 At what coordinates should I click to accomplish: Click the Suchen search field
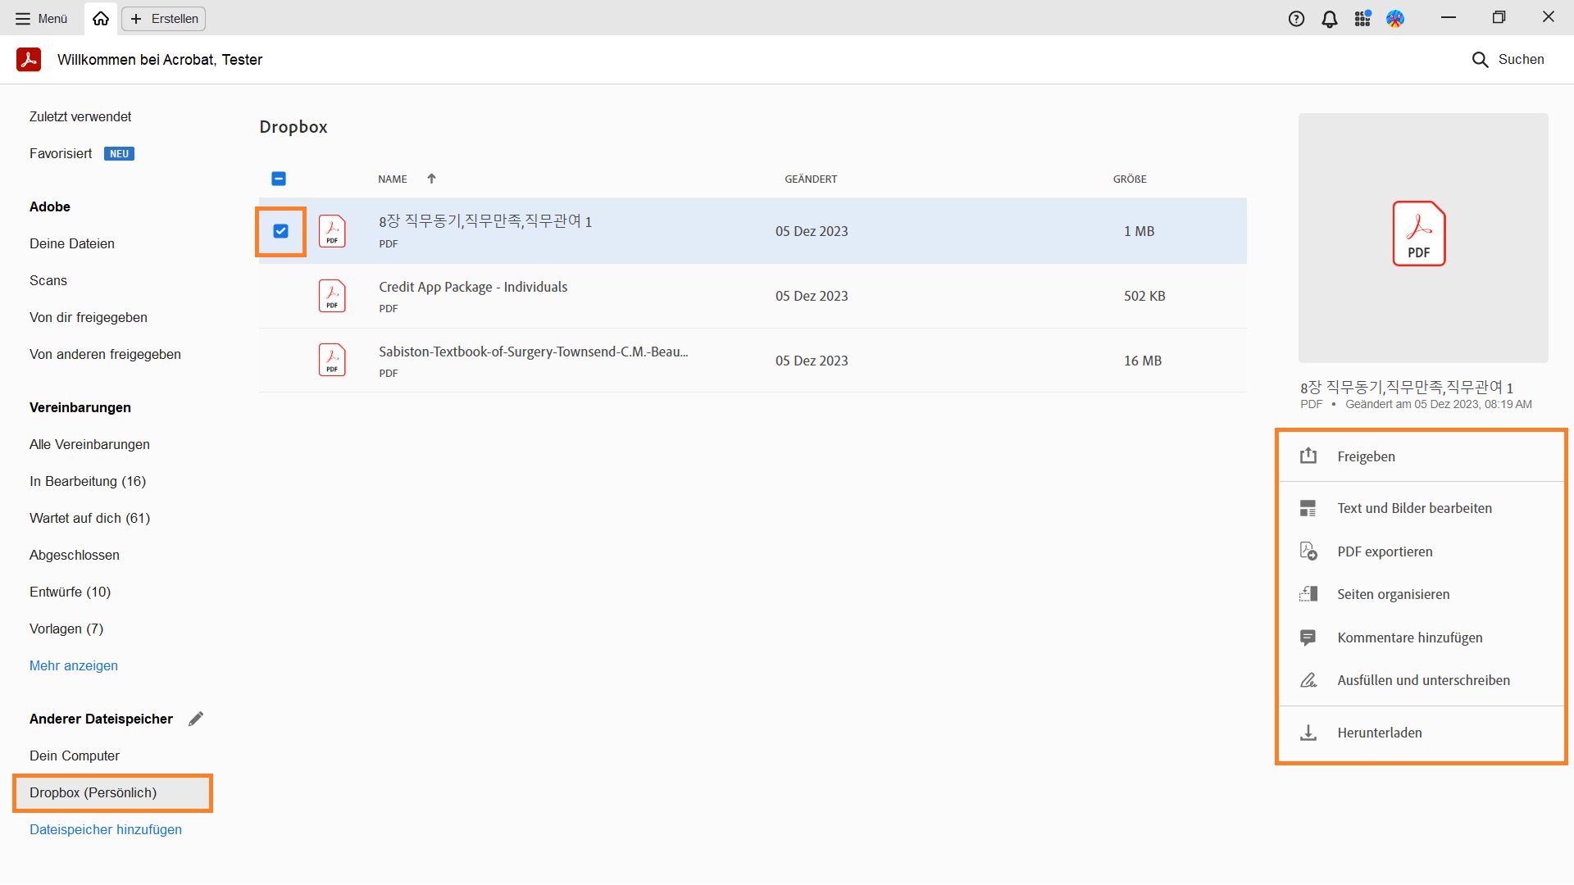coord(1508,59)
